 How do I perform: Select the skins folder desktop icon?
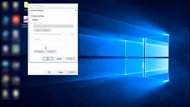coord(26,6)
